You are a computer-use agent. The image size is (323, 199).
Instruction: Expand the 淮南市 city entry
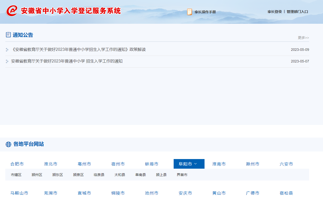pyautogui.click(x=219, y=164)
